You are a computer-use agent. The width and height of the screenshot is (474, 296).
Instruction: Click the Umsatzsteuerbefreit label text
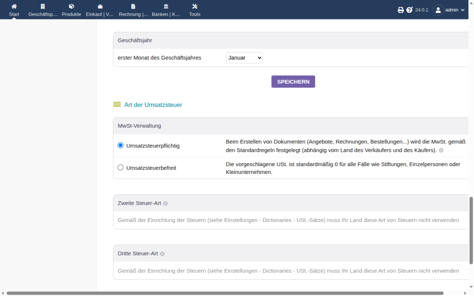click(x=151, y=168)
